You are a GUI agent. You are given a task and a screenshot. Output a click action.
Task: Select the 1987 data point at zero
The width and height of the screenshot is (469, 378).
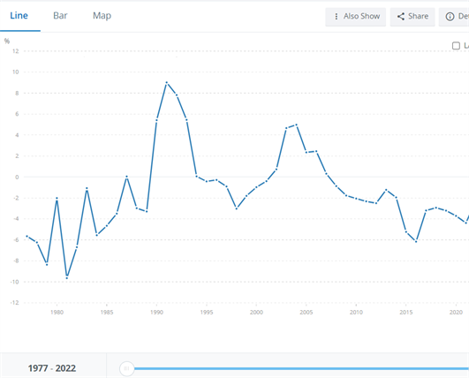coord(127,177)
